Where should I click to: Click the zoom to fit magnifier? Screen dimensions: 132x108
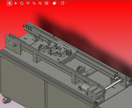(x=40, y=3)
